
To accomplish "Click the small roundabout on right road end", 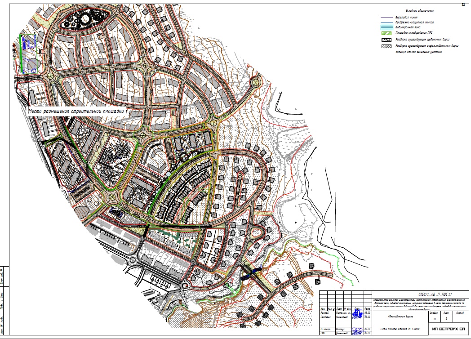I will 256,82.
